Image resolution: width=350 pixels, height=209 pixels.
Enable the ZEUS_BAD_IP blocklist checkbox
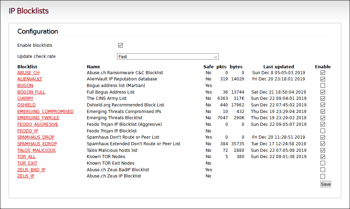click(x=323, y=170)
